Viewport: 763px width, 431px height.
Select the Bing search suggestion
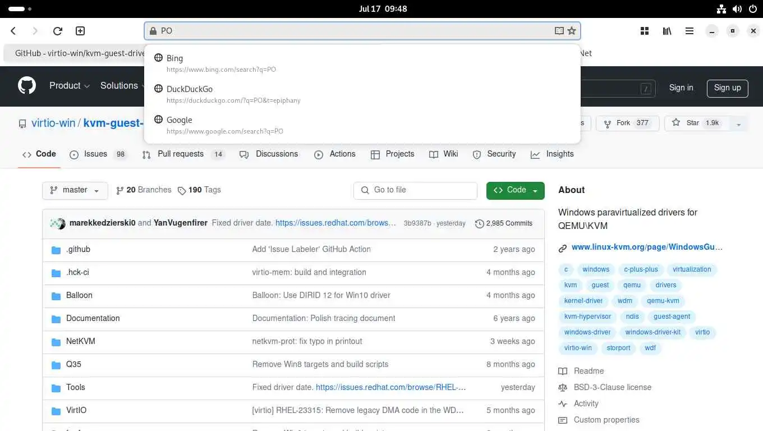[362, 63]
